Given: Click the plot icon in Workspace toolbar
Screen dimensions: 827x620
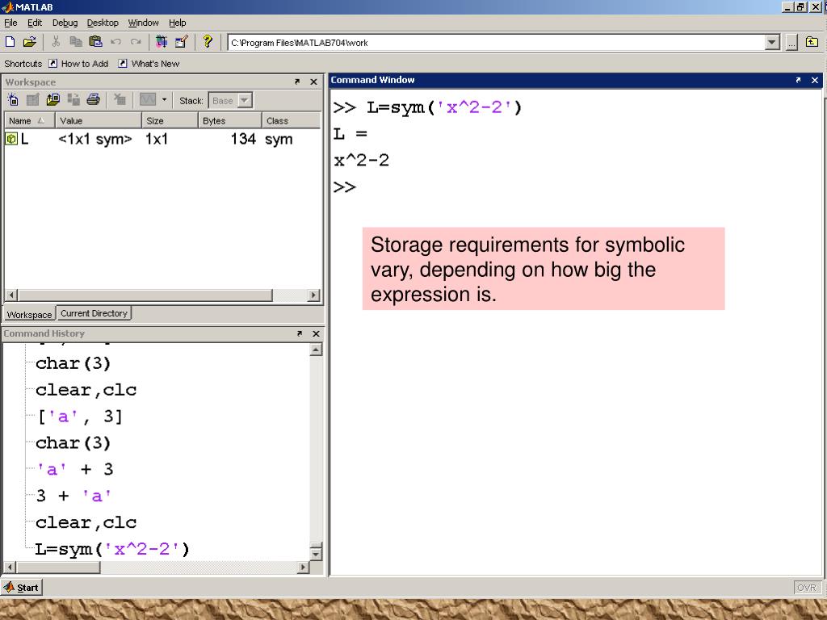Looking at the screenshot, I should pos(148,99).
